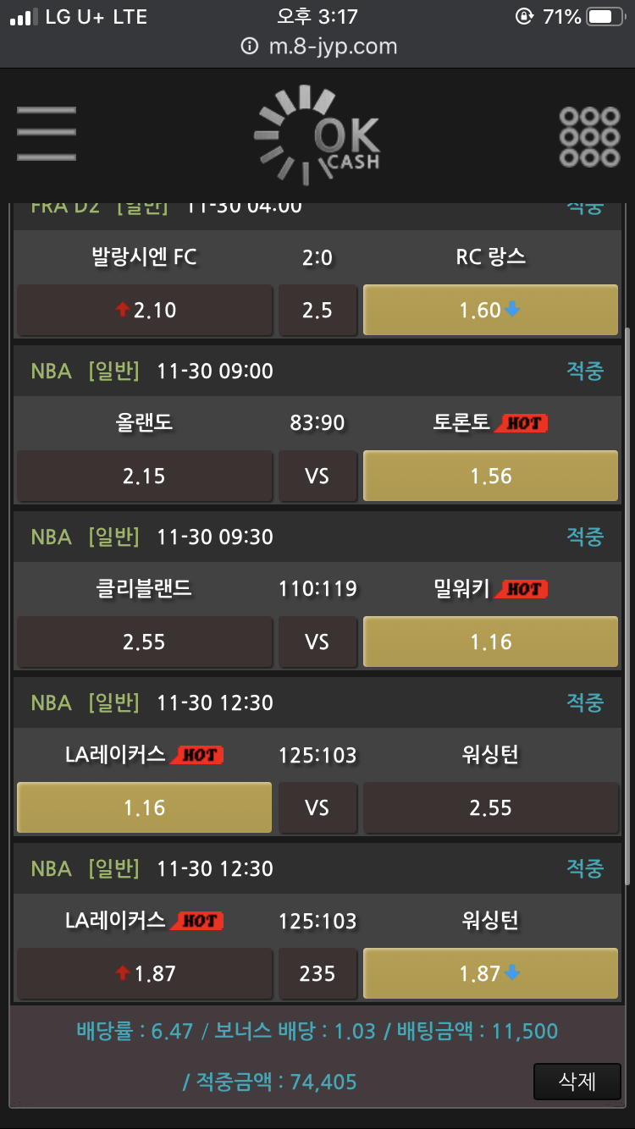The height and width of the screenshot is (1129, 635).
Task: Tap the 235 over/under line button
Action: click(x=317, y=973)
